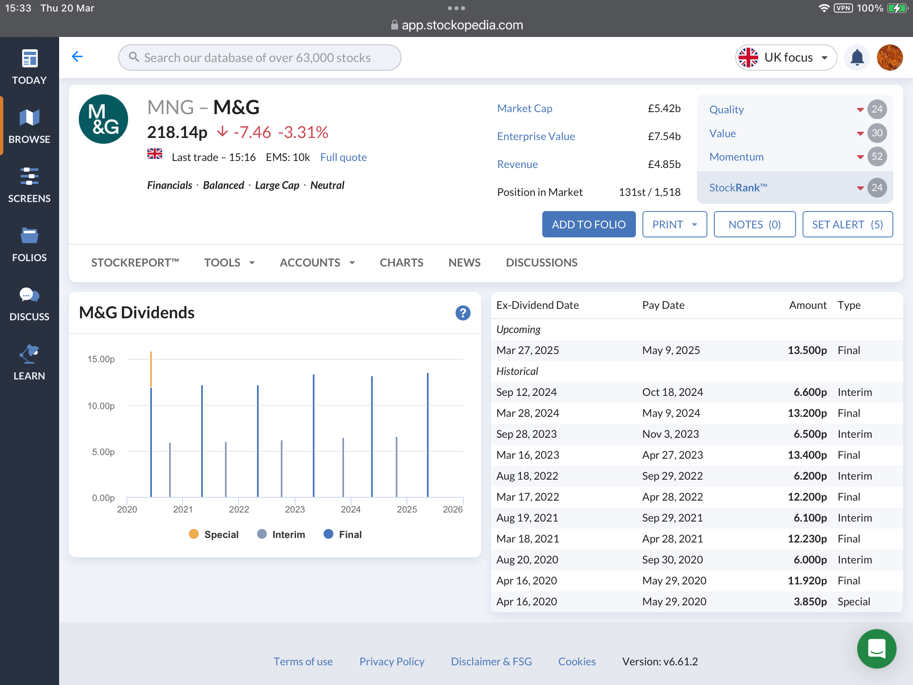Open the dividends help question mark
Image resolution: width=913 pixels, height=685 pixels.
(x=463, y=313)
